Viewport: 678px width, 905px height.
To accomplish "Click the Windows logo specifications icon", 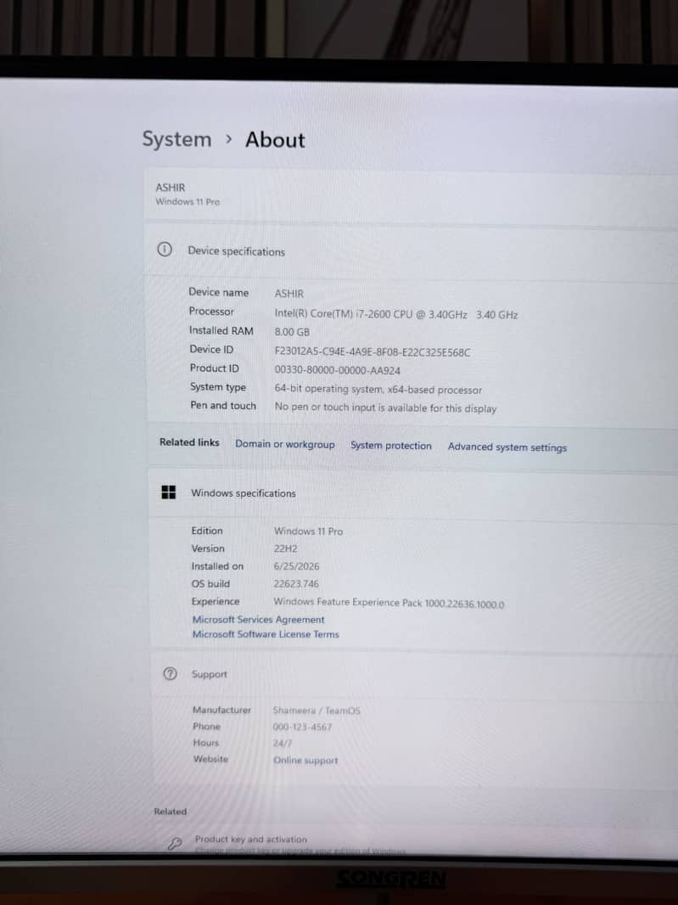I will click(169, 492).
